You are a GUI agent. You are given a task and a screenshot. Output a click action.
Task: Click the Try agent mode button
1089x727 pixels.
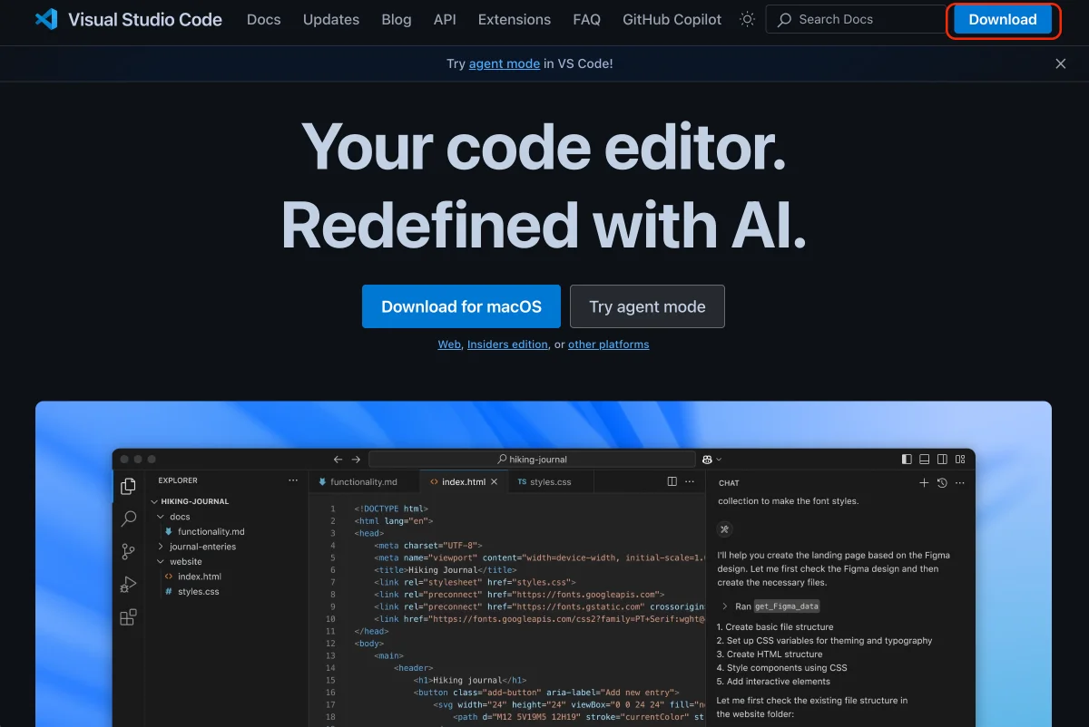pos(647,306)
